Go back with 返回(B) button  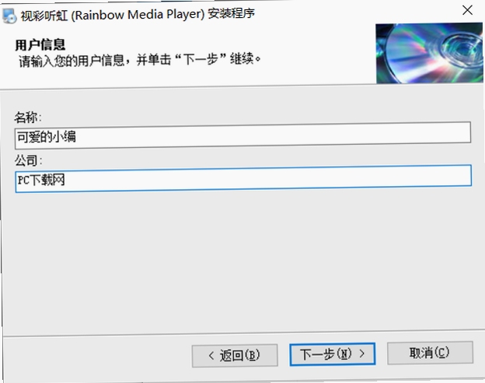(235, 355)
